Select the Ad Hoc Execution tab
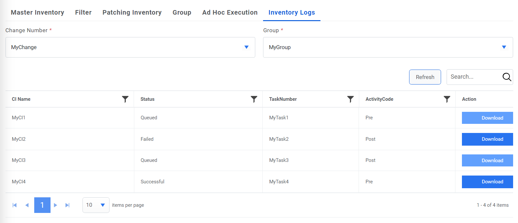 [x=230, y=12]
